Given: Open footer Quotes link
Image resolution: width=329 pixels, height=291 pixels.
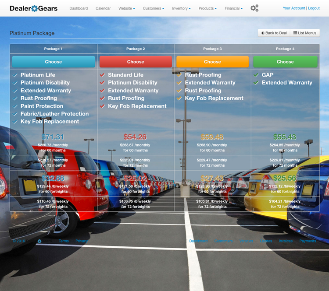Looking at the screenshot, I should pos(266,241).
